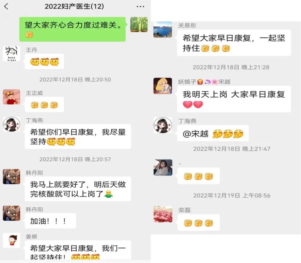Tap 韩丹阳's fox avatar beside 加油 message
Viewport: 301px width, 263px height.
(x=11, y=213)
